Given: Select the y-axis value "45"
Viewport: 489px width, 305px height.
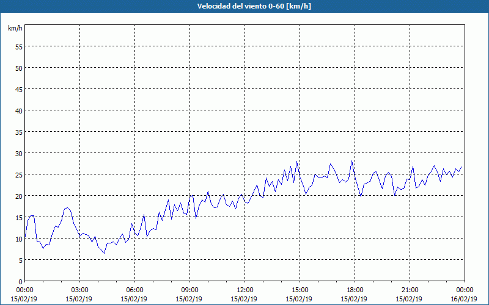Looking at the screenshot, I should 19,89.
